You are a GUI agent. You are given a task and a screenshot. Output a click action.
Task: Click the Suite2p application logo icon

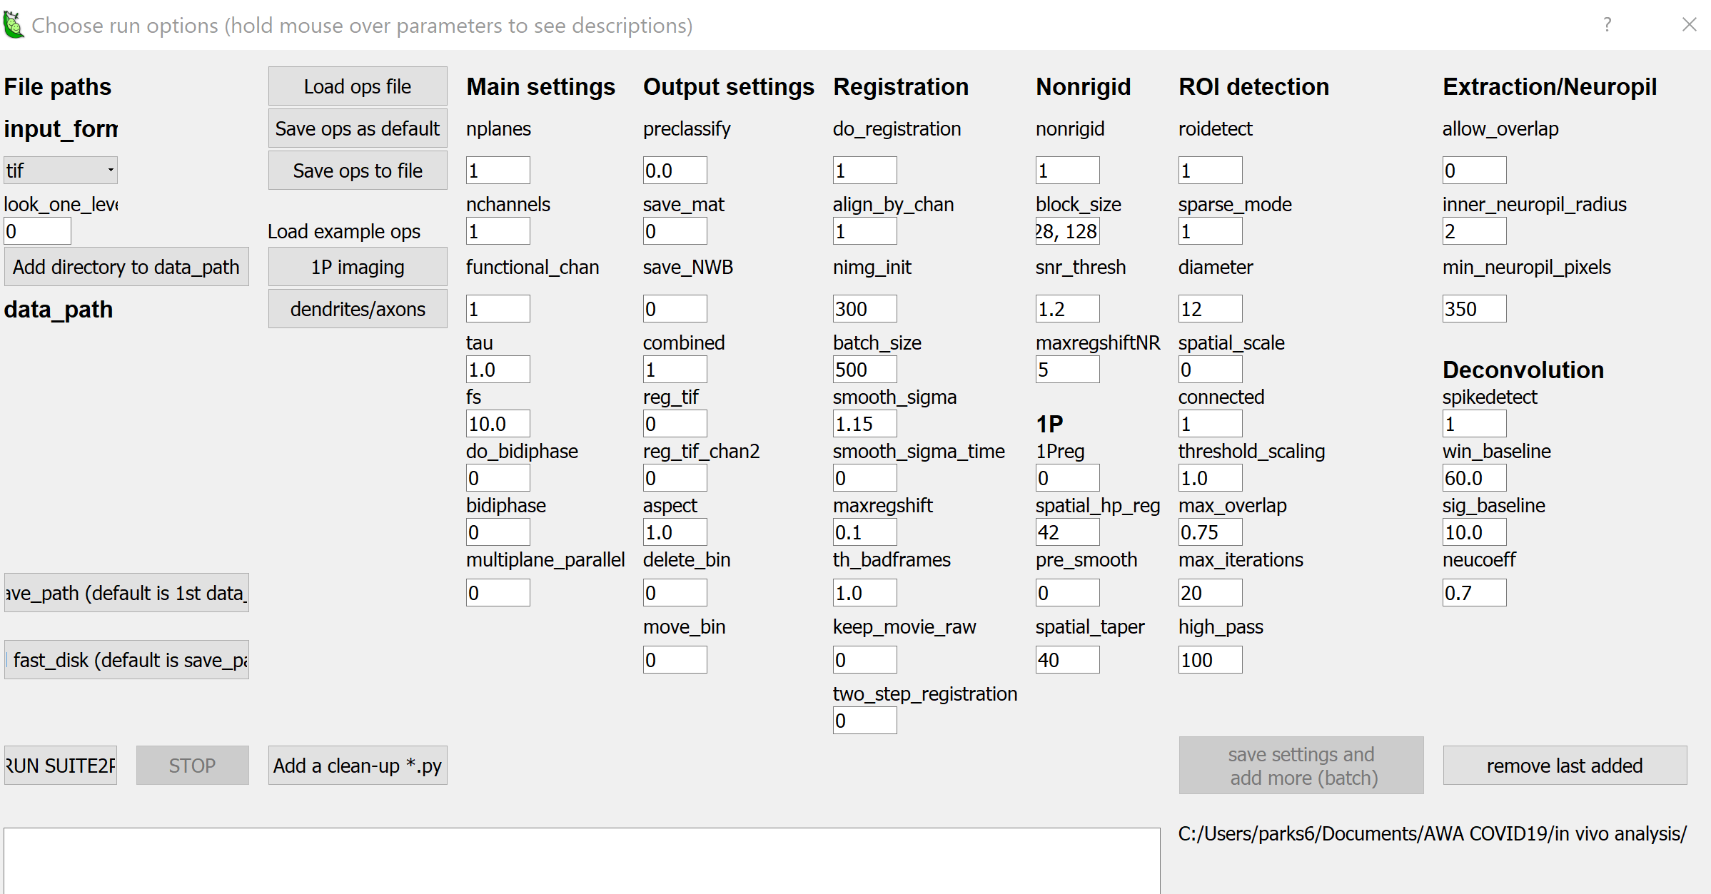[14, 24]
